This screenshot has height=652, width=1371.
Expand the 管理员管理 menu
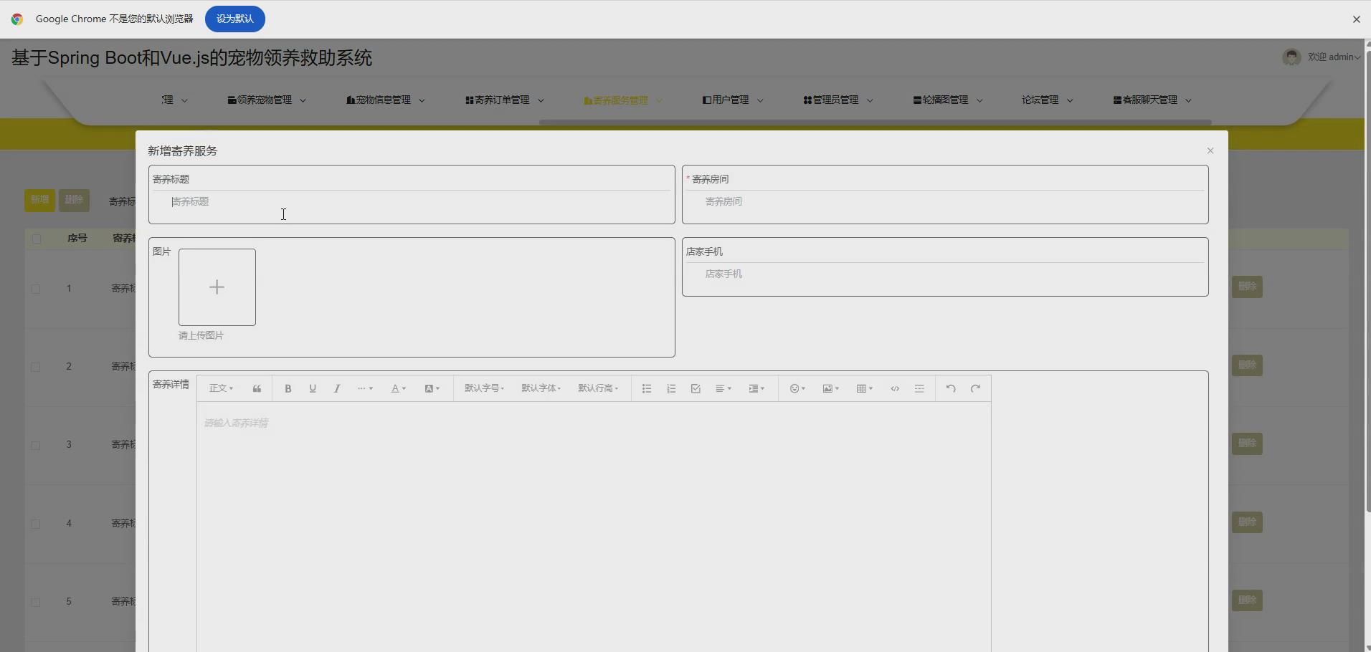coord(838,100)
